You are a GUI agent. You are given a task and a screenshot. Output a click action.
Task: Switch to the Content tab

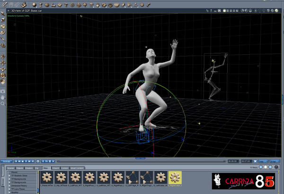[x=65, y=168]
